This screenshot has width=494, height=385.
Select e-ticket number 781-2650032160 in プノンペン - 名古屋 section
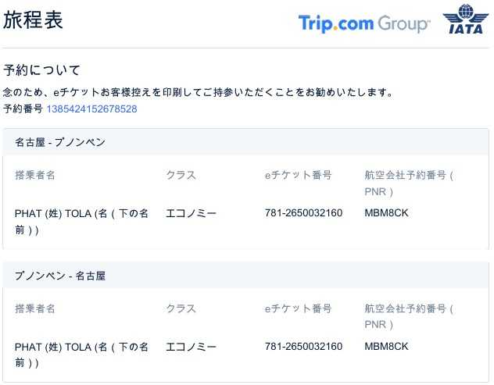[x=303, y=346]
